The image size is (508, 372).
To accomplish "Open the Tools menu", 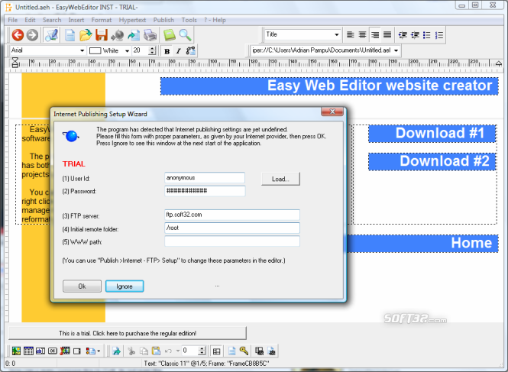I will (189, 20).
